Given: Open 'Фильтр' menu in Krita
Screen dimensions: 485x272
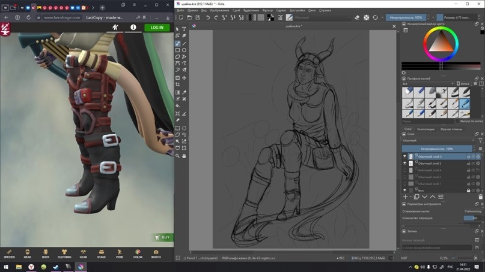Looking at the screenshot, I should (267, 10).
